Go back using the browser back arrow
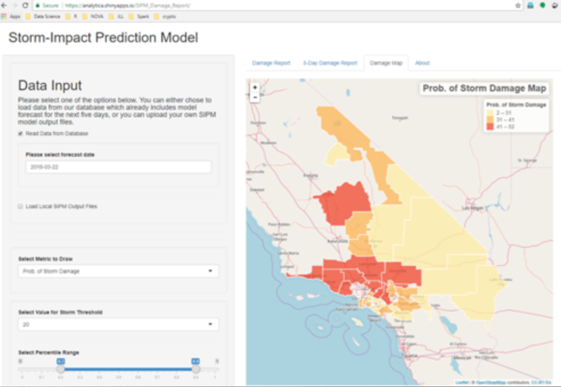Screen dimensions: 561x387 point(4,5)
